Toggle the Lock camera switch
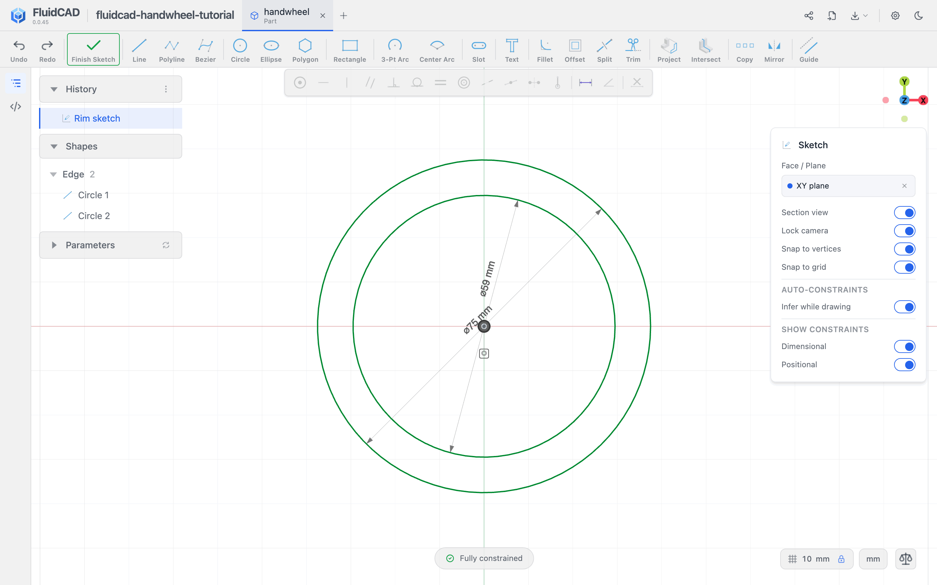Image resolution: width=937 pixels, height=585 pixels. 904,231
